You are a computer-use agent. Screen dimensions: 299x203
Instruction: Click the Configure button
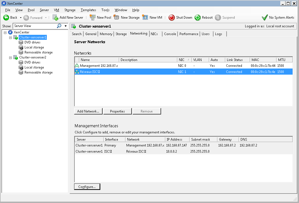87,187
